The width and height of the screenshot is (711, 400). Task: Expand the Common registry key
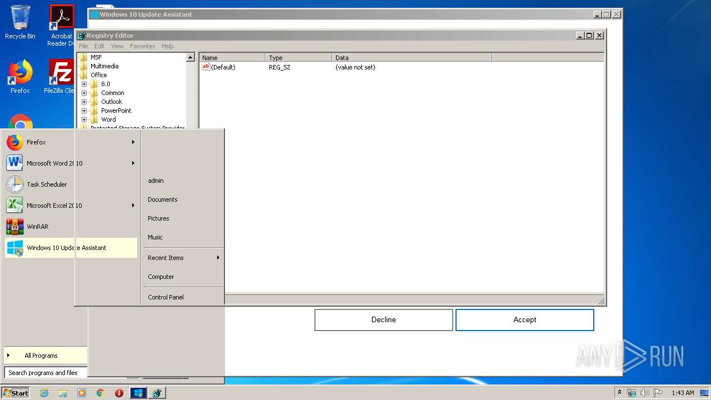[x=84, y=93]
